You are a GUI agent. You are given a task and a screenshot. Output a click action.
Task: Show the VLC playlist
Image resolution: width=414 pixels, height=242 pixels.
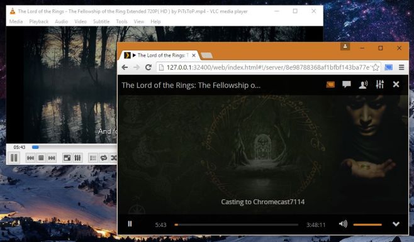[93, 158]
